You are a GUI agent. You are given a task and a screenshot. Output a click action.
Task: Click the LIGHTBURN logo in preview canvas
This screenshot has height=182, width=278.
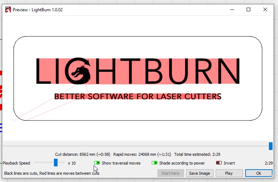(138, 71)
